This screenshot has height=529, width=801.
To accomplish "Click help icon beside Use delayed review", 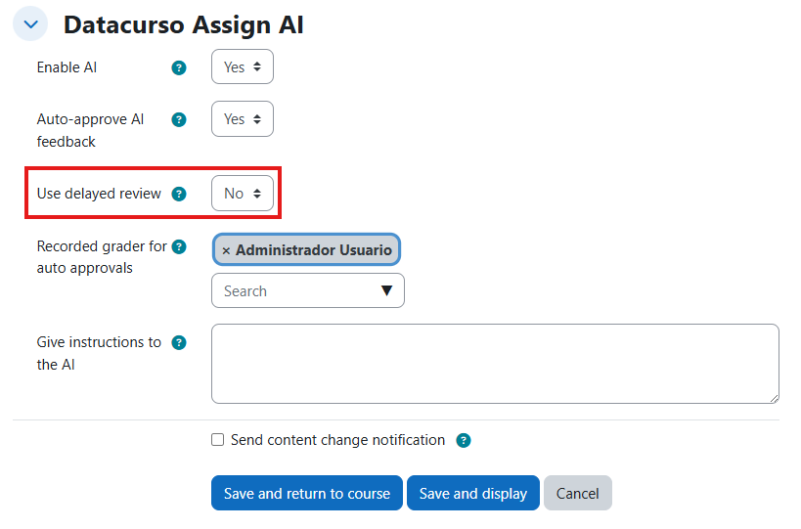I will 179,194.
